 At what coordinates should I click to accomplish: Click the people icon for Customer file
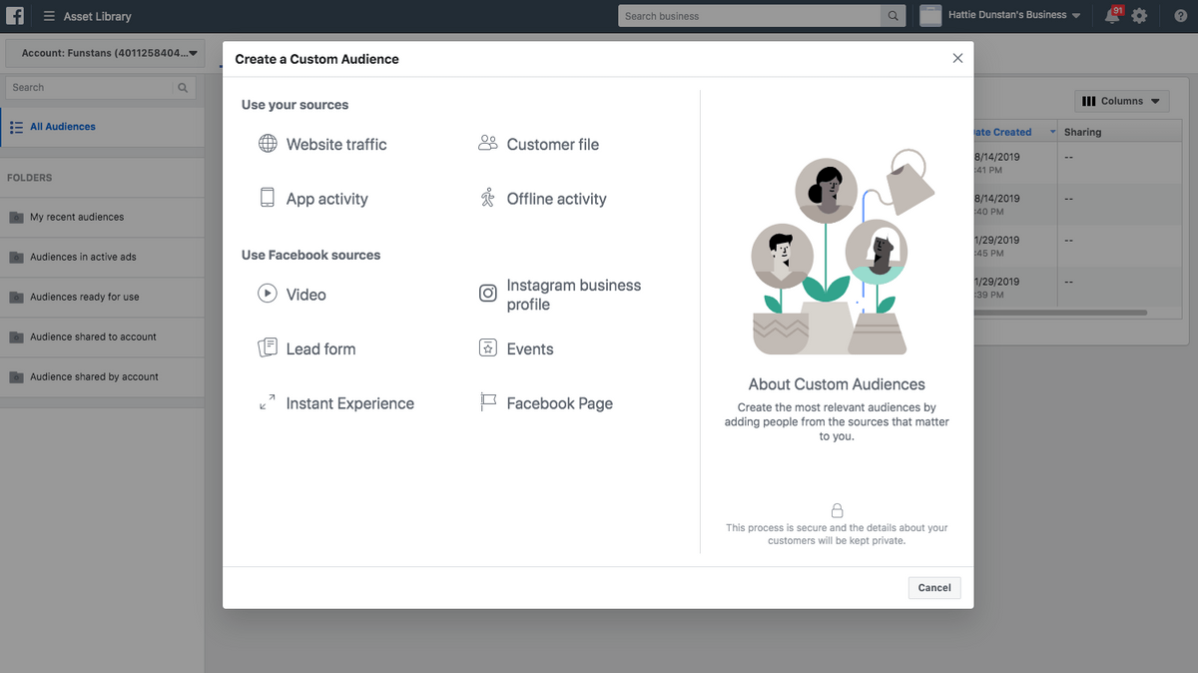487,143
